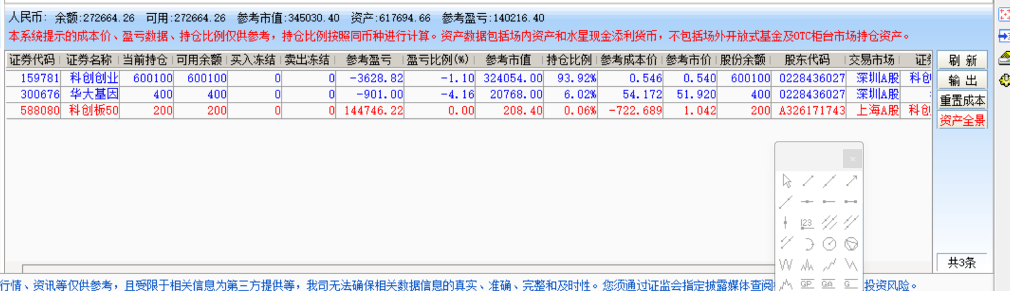Screen dimensions: 1010x291
Task: Sort by the 参考市值 column header
Action: 508,60
